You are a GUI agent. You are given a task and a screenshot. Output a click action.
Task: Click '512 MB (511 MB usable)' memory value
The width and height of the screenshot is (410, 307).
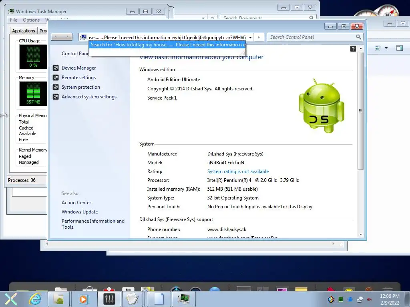pyautogui.click(x=233, y=189)
